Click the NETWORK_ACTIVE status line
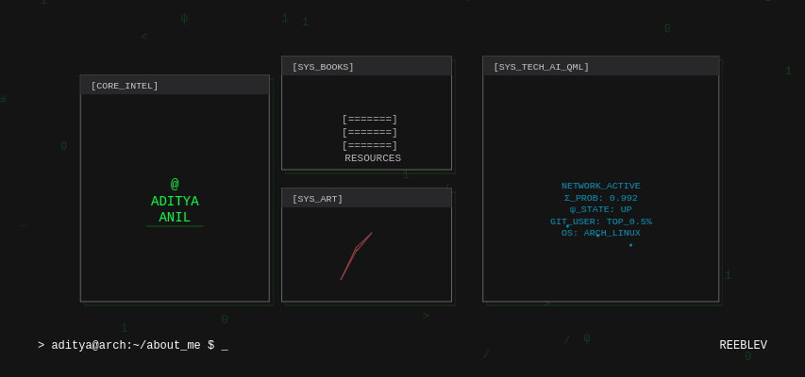805x377 pixels. (x=600, y=186)
